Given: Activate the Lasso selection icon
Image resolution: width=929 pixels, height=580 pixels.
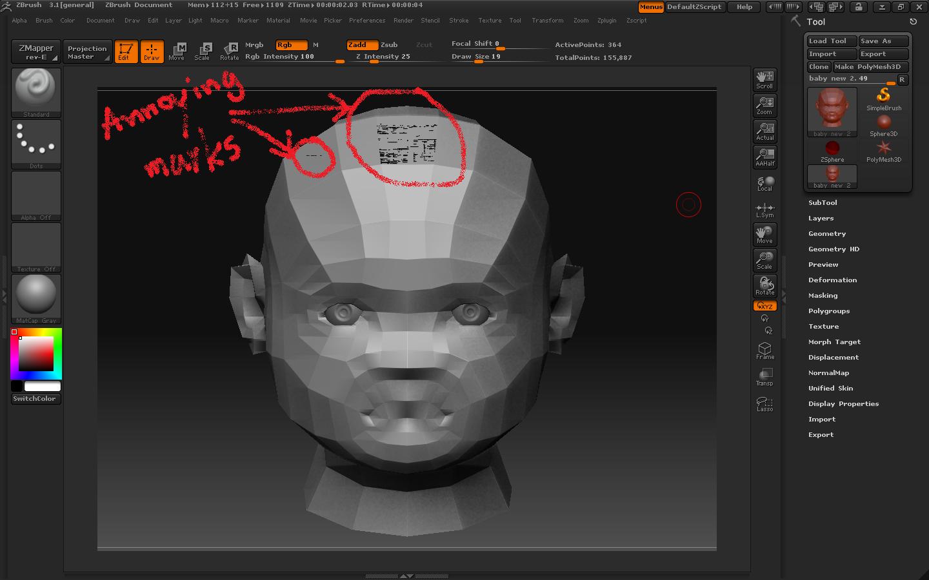Looking at the screenshot, I should 764,403.
